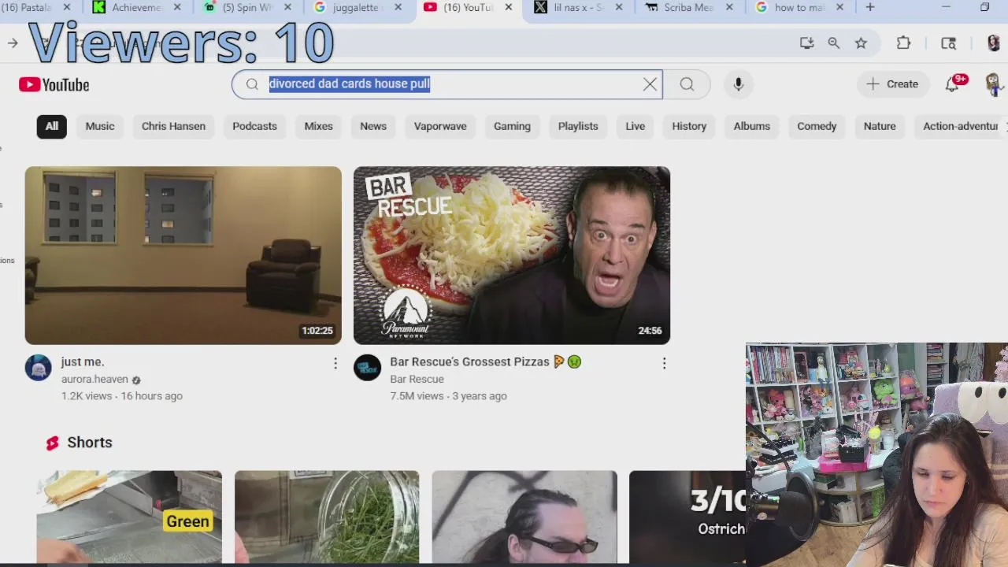Screen dimensions: 1008x567
Task: Open Bar Rescue channel avatar
Action: coord(367,368)
